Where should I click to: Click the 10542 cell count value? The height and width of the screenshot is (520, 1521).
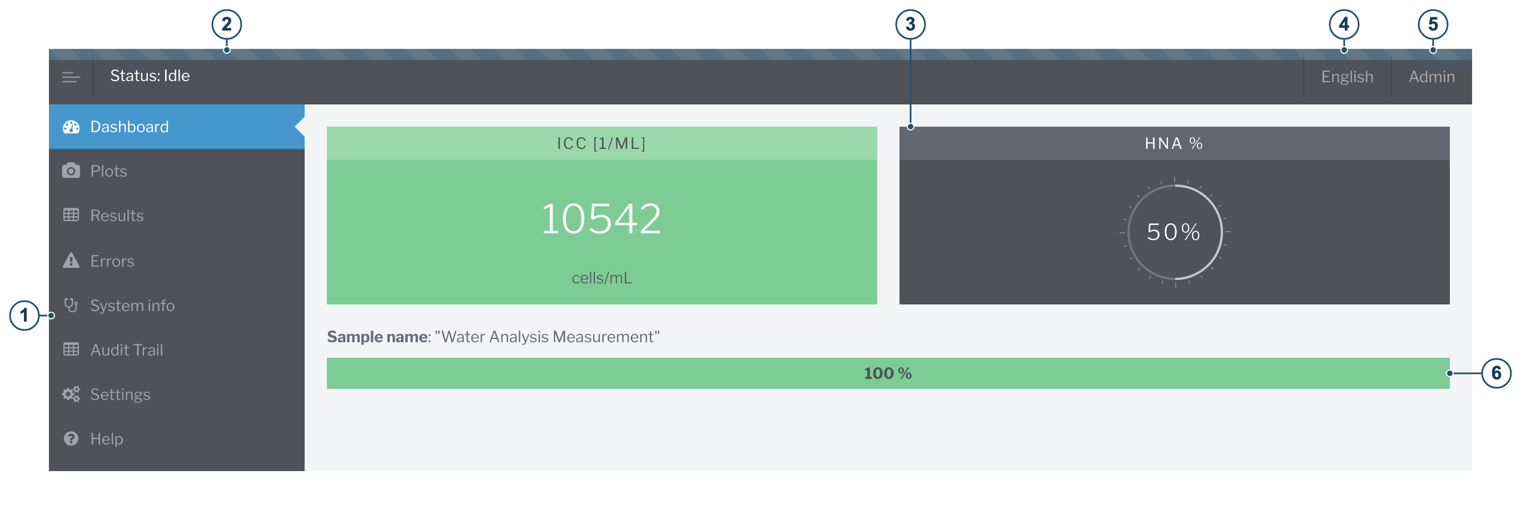coord(601,218)
